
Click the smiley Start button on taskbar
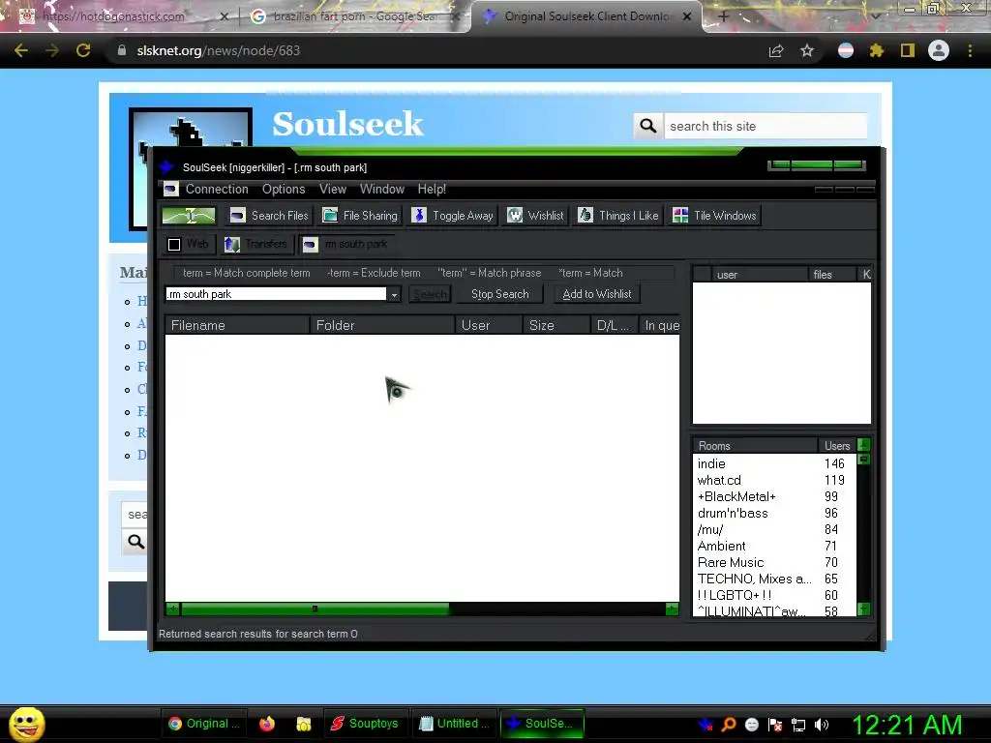pos(27,724)
